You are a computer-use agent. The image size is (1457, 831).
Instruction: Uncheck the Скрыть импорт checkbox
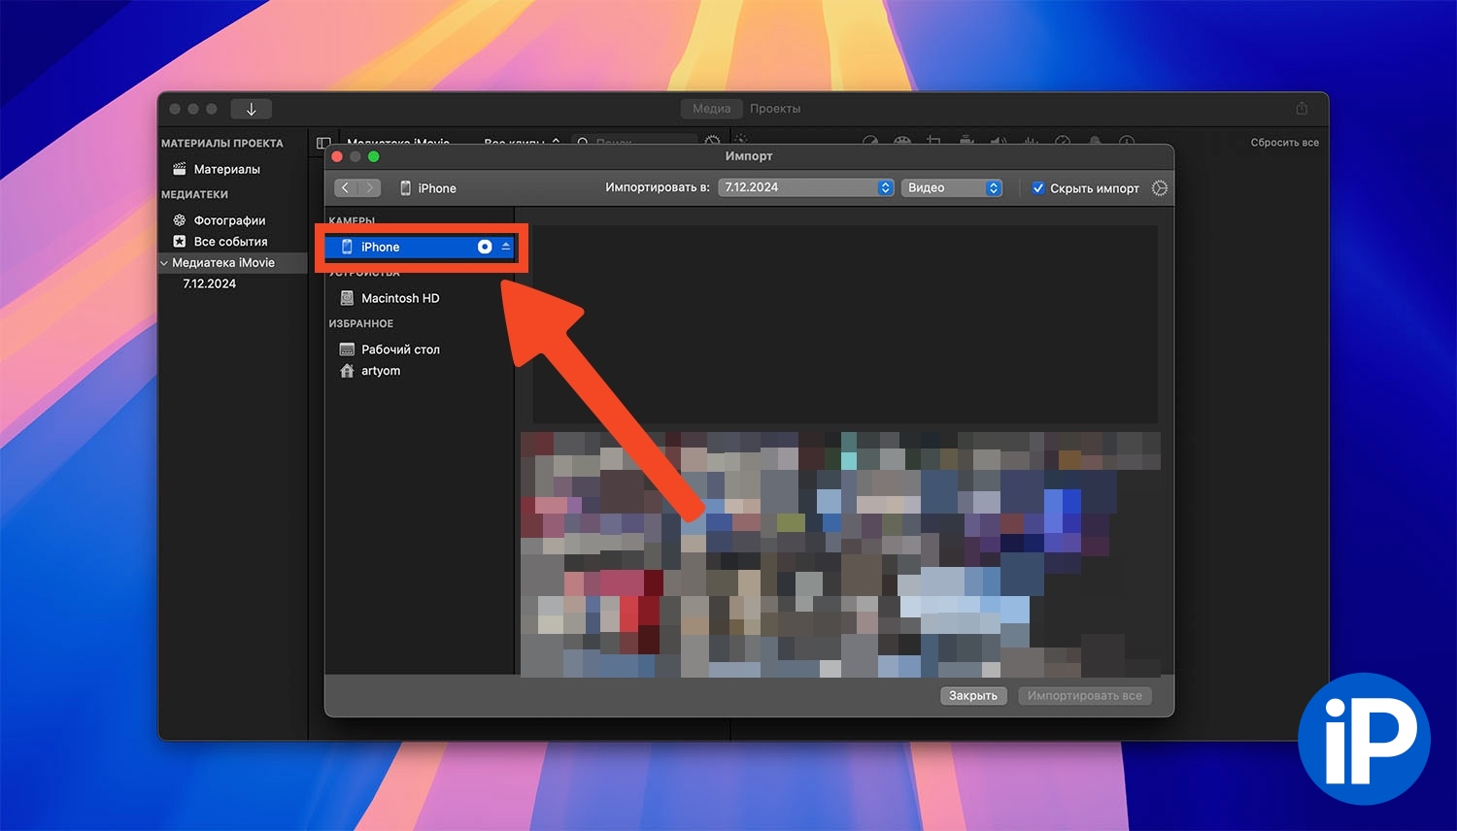pos(1038,188)
